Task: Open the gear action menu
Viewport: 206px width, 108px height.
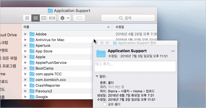Action: [x=65, y=18]
